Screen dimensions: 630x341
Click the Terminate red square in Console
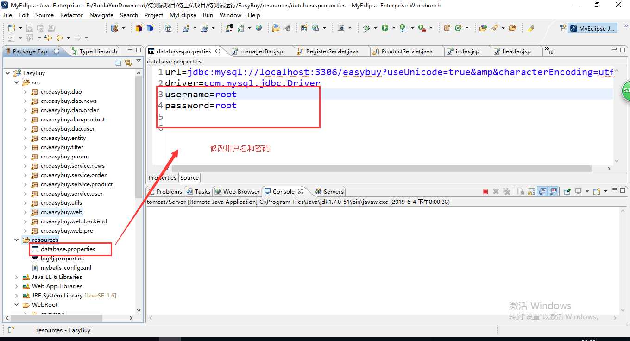coord(485,191)
